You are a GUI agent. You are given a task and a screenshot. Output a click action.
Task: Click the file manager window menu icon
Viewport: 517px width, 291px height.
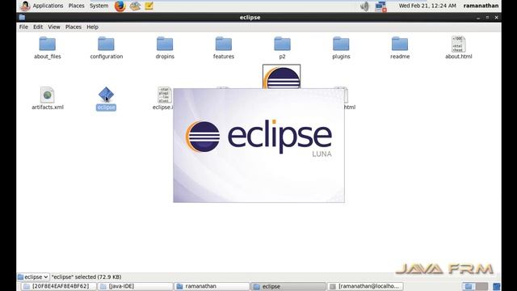[x=22, y=17]
